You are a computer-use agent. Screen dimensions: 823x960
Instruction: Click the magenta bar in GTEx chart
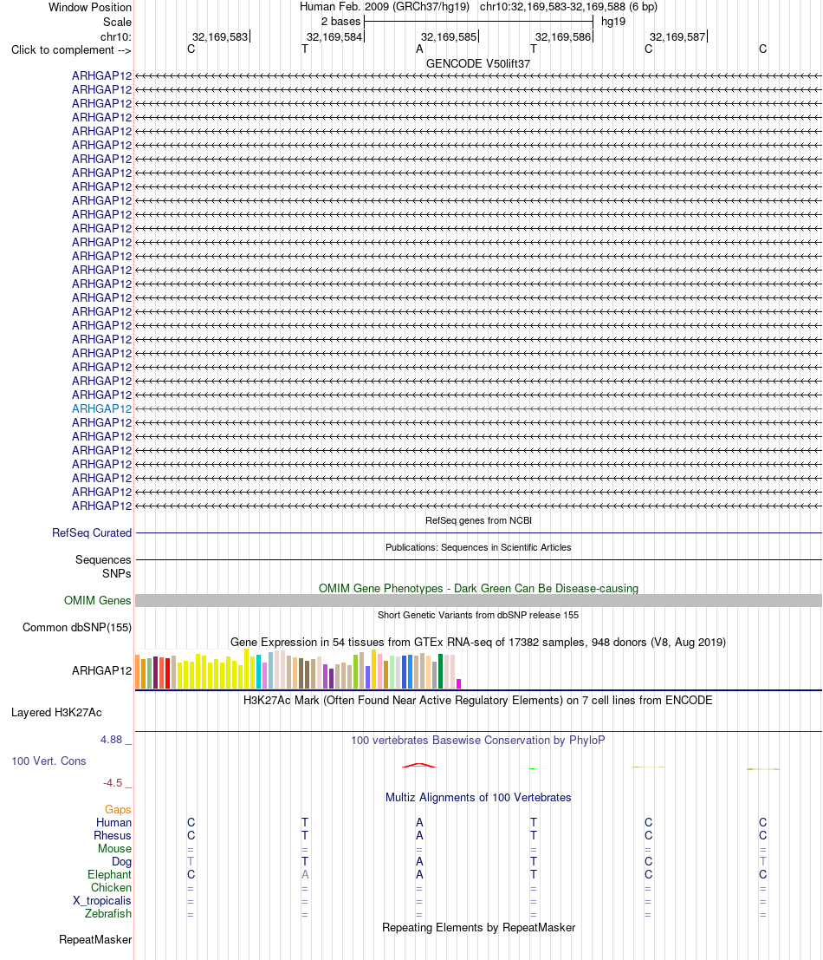coord(458,684)
